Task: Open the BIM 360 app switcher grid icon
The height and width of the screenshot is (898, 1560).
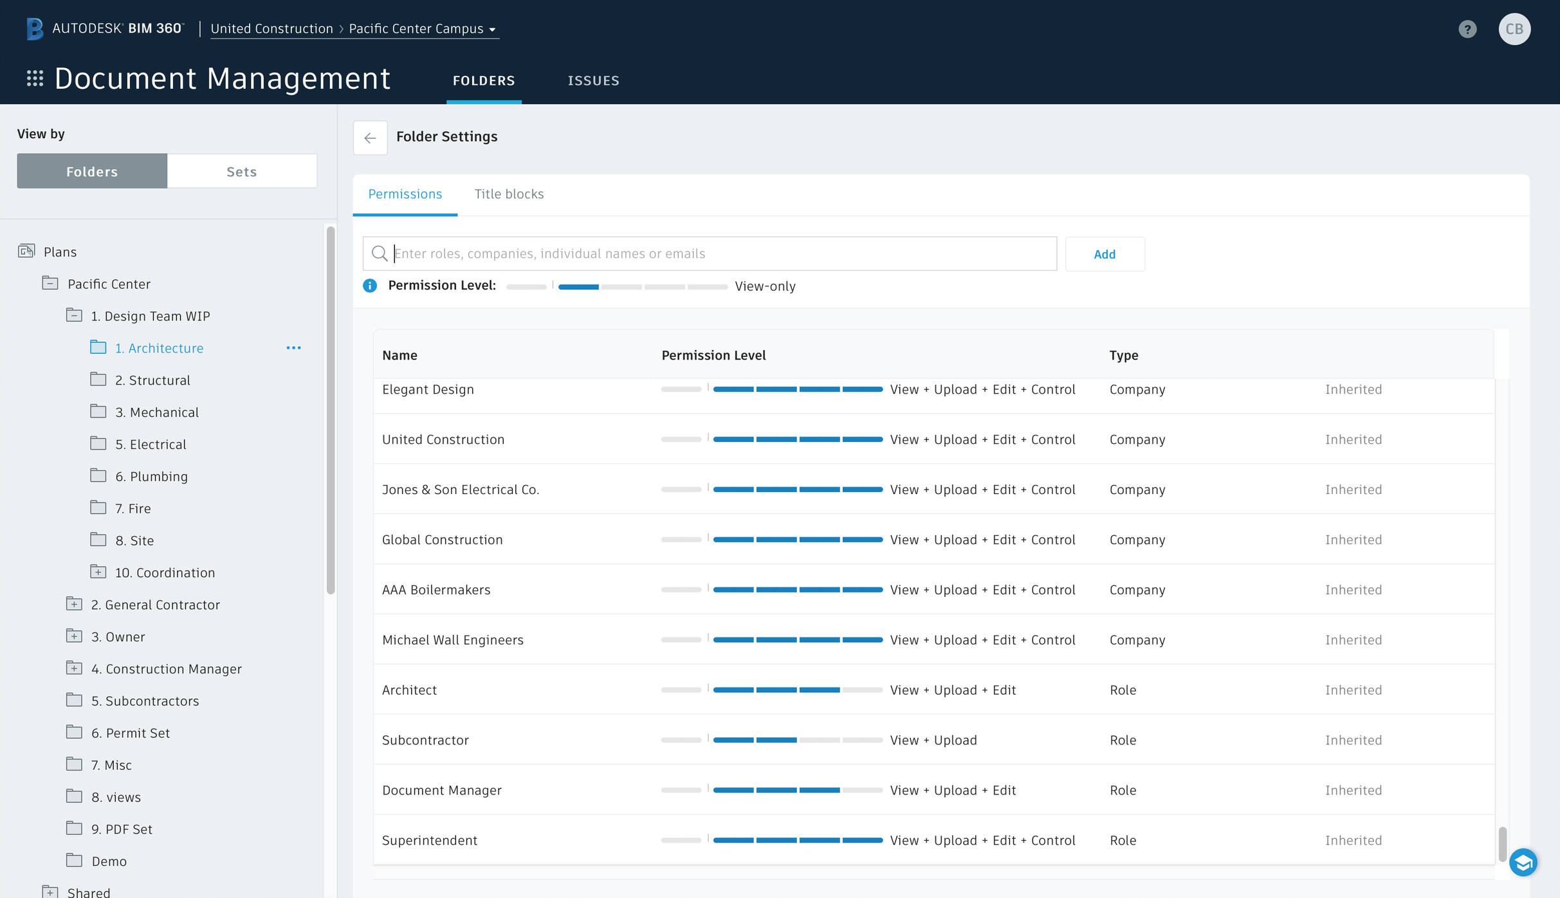Action: click(35, 78)
